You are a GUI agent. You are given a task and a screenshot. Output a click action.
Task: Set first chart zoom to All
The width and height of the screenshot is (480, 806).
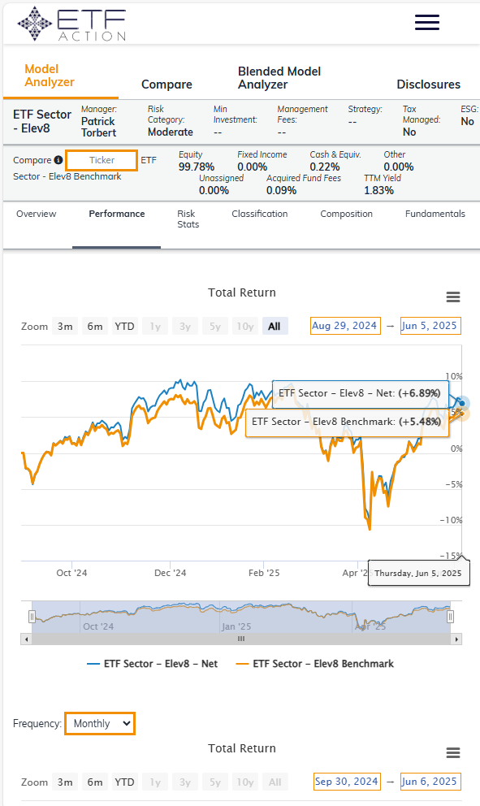pos(275,326)
